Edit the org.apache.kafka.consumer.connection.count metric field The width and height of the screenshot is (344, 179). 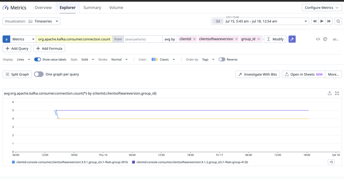[x=74, y=39]
